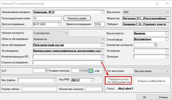The height and width of the screenshot is (100, 172).
Task: Open calendar picker for Дата исследования
Action: coord(60,24)
